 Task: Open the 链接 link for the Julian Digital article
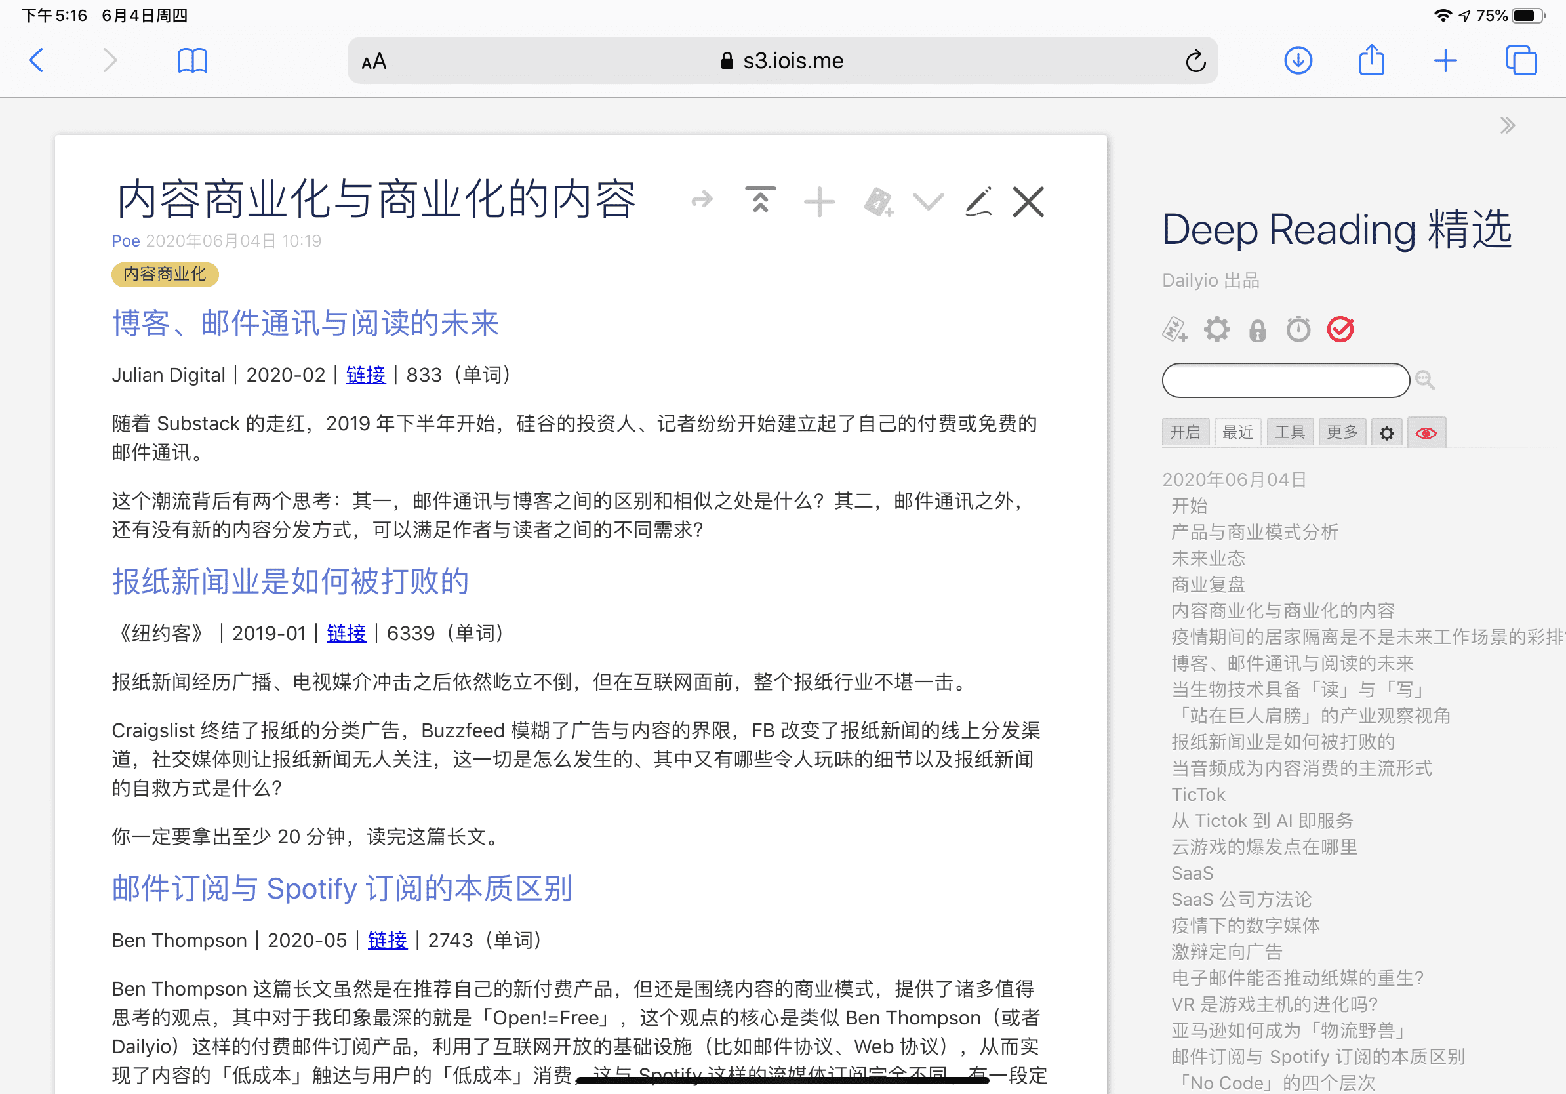(x=365, y=375)
